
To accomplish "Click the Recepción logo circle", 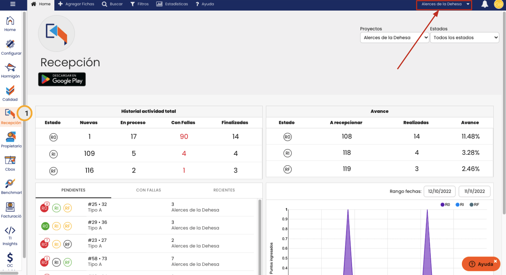I will 57,34.
